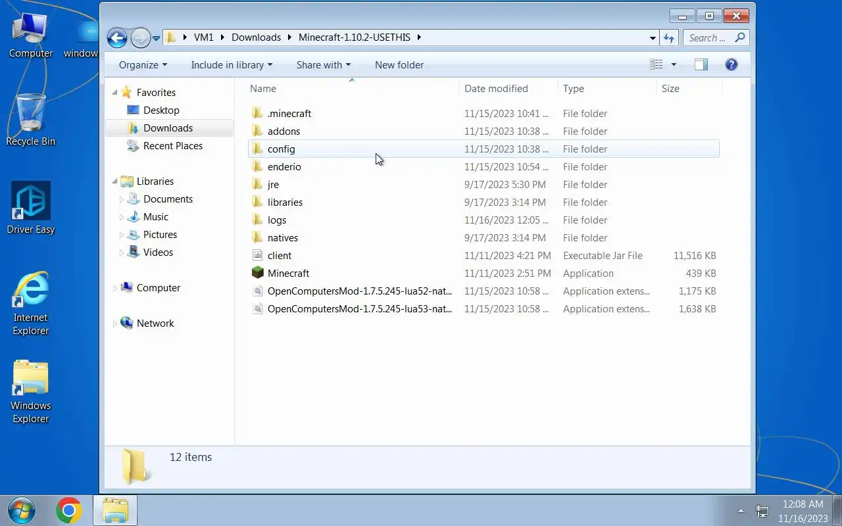This screenshot has height=526, width=842.
Task: Click the network icon in system tray
Action: point(762,510)
